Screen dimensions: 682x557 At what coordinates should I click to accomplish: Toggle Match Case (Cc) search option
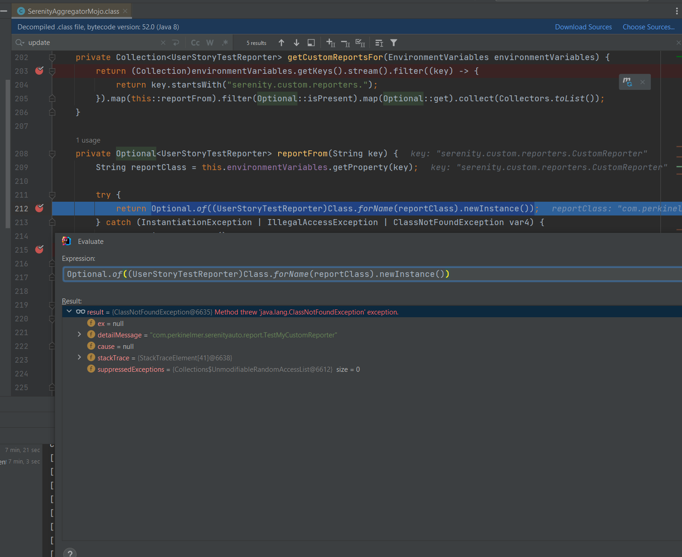click(195, 43)
